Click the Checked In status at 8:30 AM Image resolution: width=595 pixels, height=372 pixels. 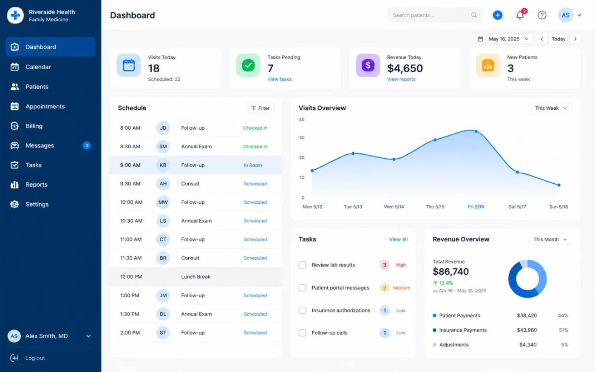tap(255, 147)
